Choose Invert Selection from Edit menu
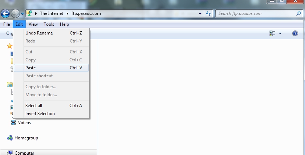Image resolution: width=305 pixels, height=155 pixels. pyautogui.click(x=51, y=114)
